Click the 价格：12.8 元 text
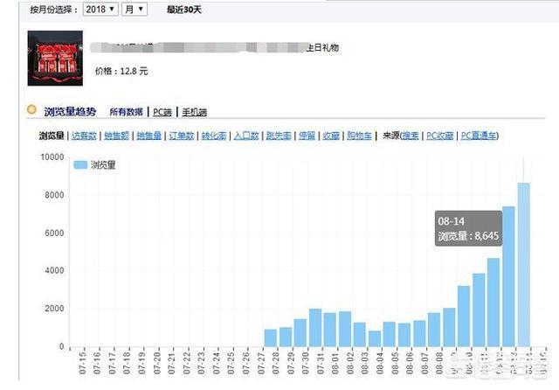The width and height of the screenshot is (559, 390). 121,71
